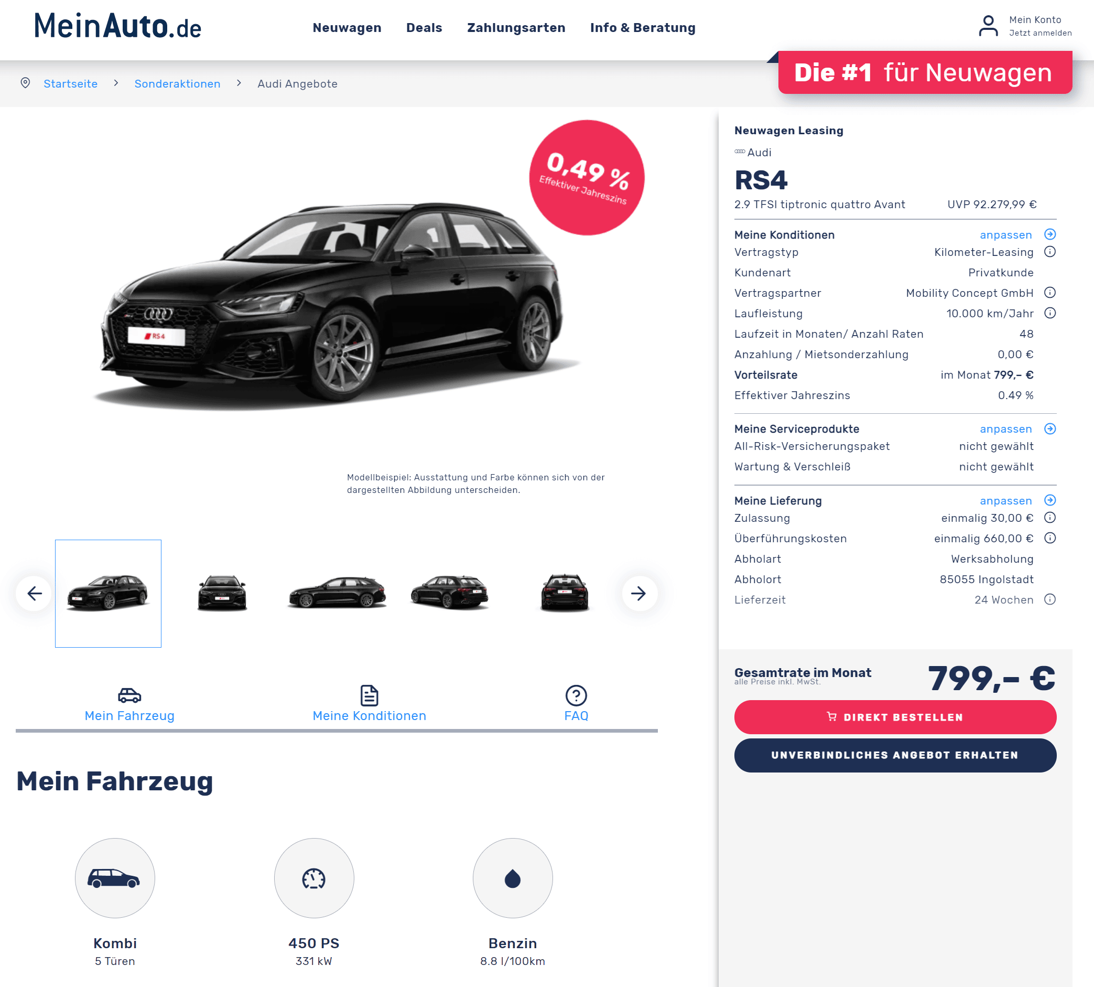1094x987 pixels.
Task: Click info icon beside 10.000 km/Jahr
Action: [x=1049, y=314]
